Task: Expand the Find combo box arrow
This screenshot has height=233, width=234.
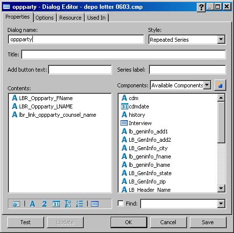Action: point(221,204)
